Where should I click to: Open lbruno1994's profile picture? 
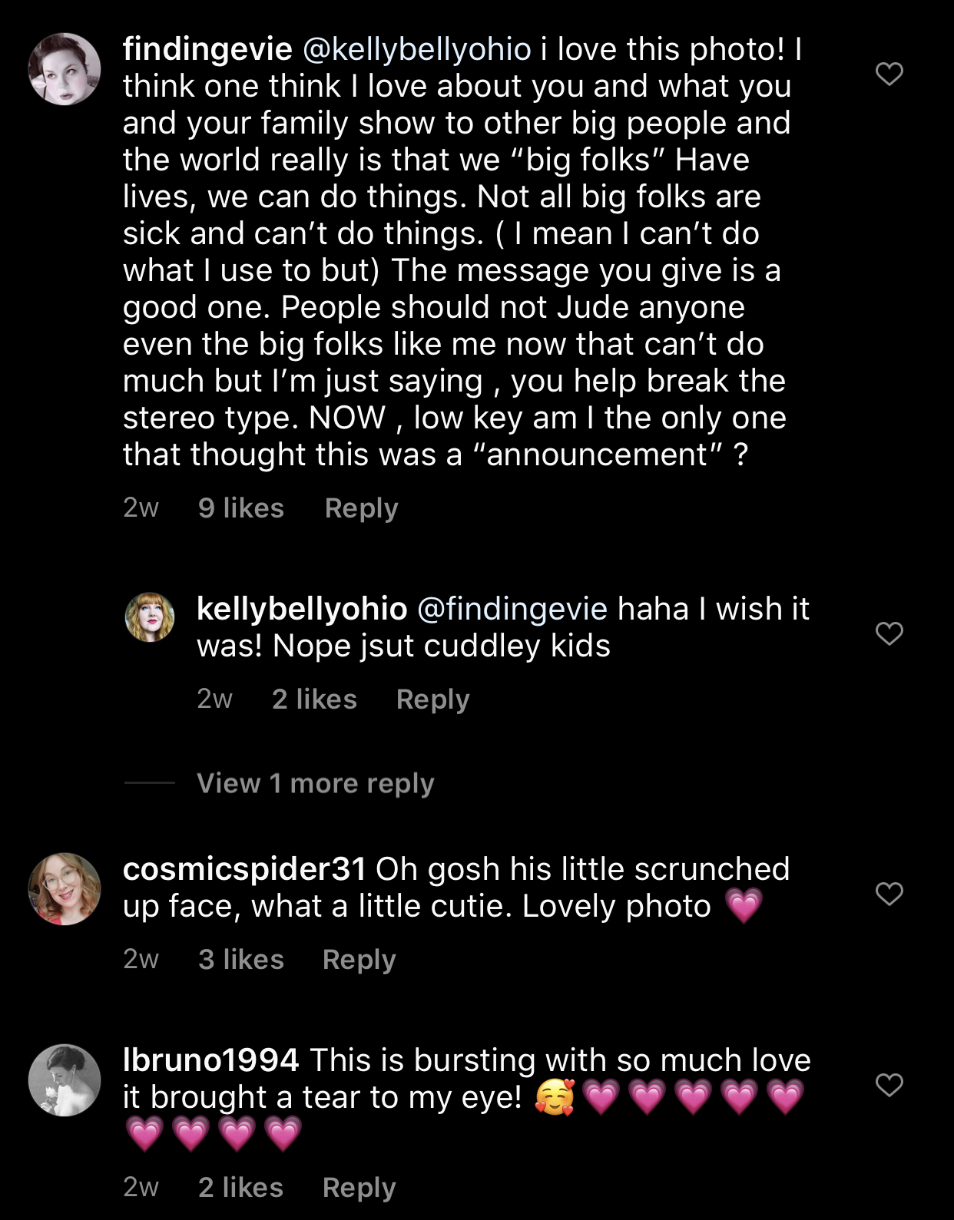click(65, 1079)
